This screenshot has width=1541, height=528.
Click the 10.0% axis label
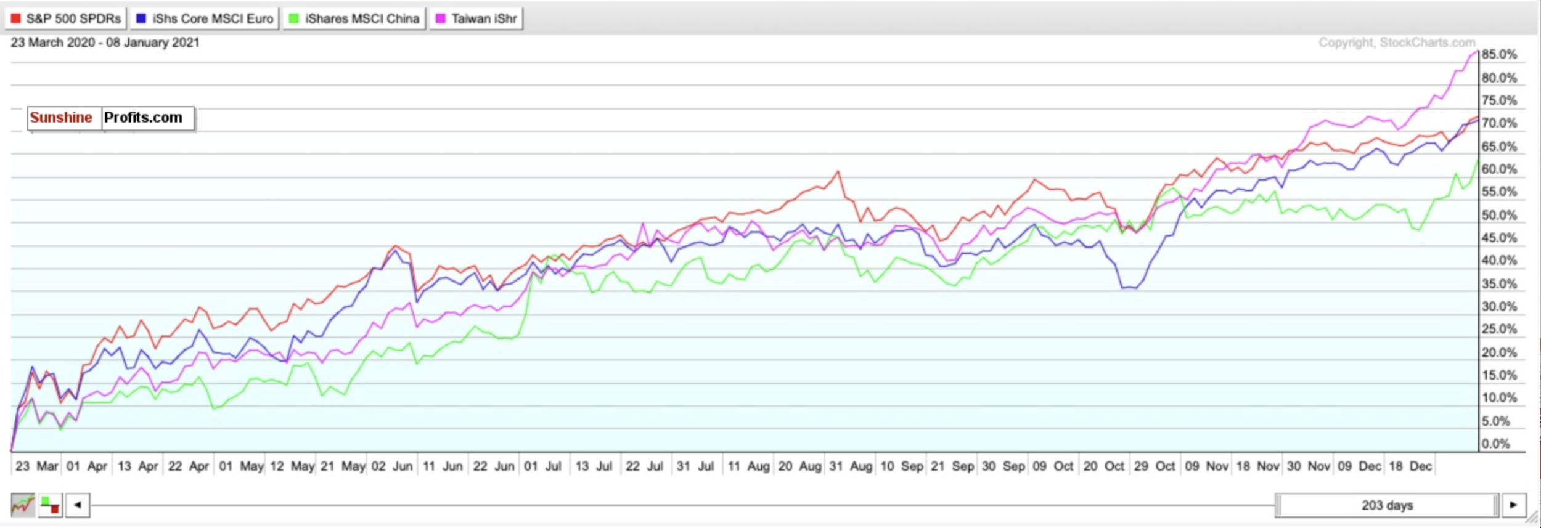pos(1499,397)
